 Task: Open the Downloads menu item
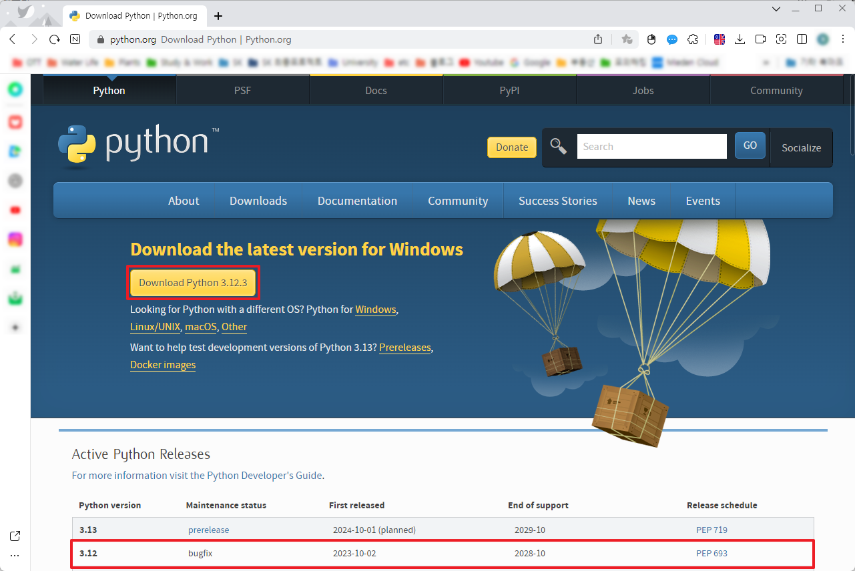[258, 201]
